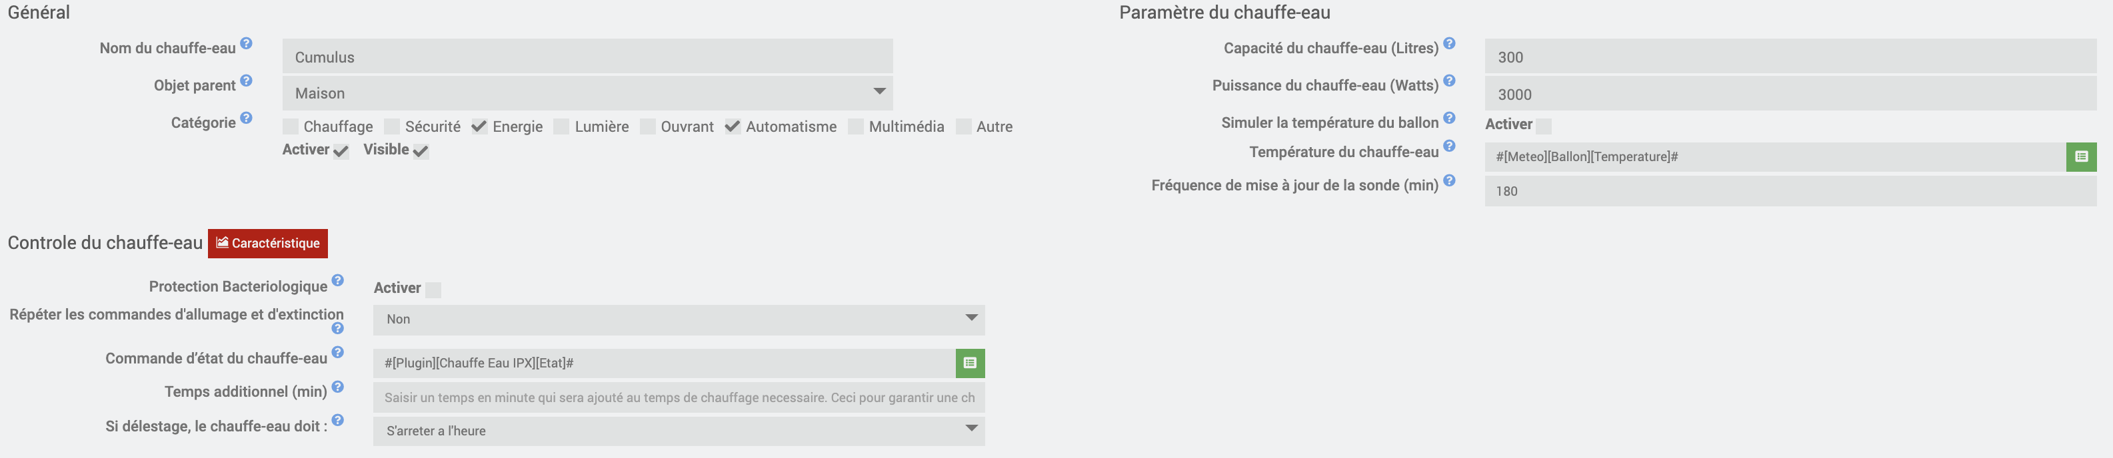Click the red Caractéristique button

pos(267,244)
